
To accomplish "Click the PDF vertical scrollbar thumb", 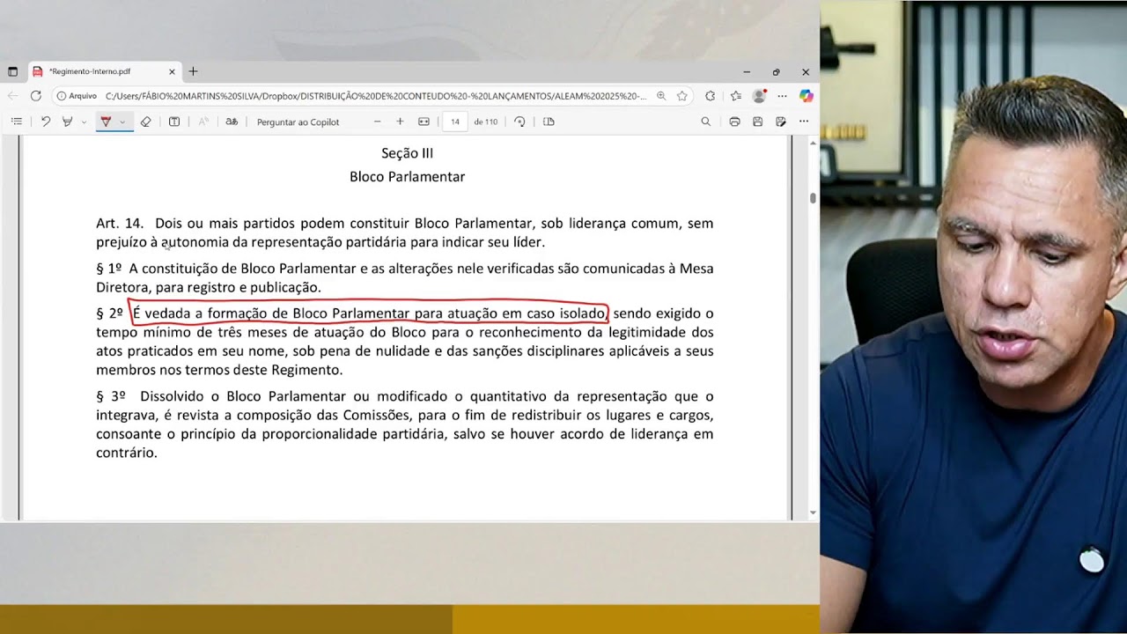I will (x=813, y=198).
